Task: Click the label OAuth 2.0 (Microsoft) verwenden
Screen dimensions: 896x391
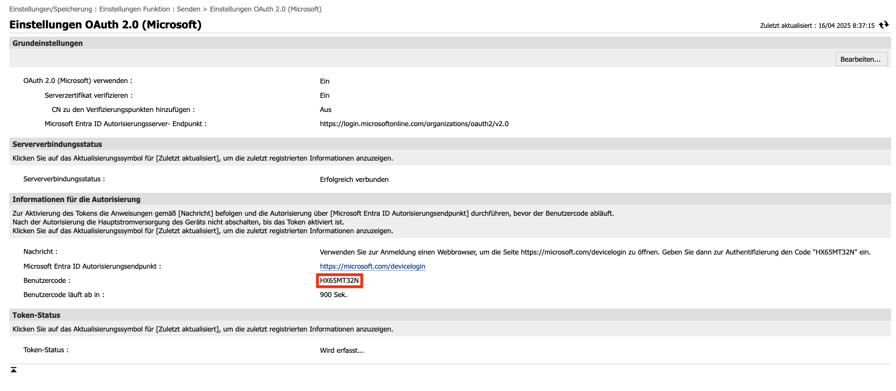Action: [78, 81]
